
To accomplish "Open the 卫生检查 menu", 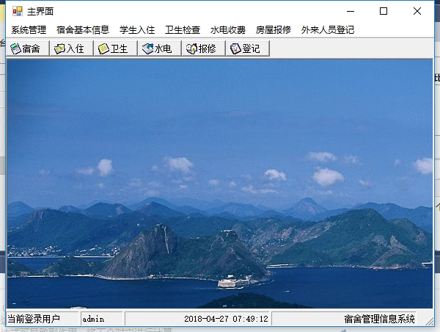I will pos(183,30).
